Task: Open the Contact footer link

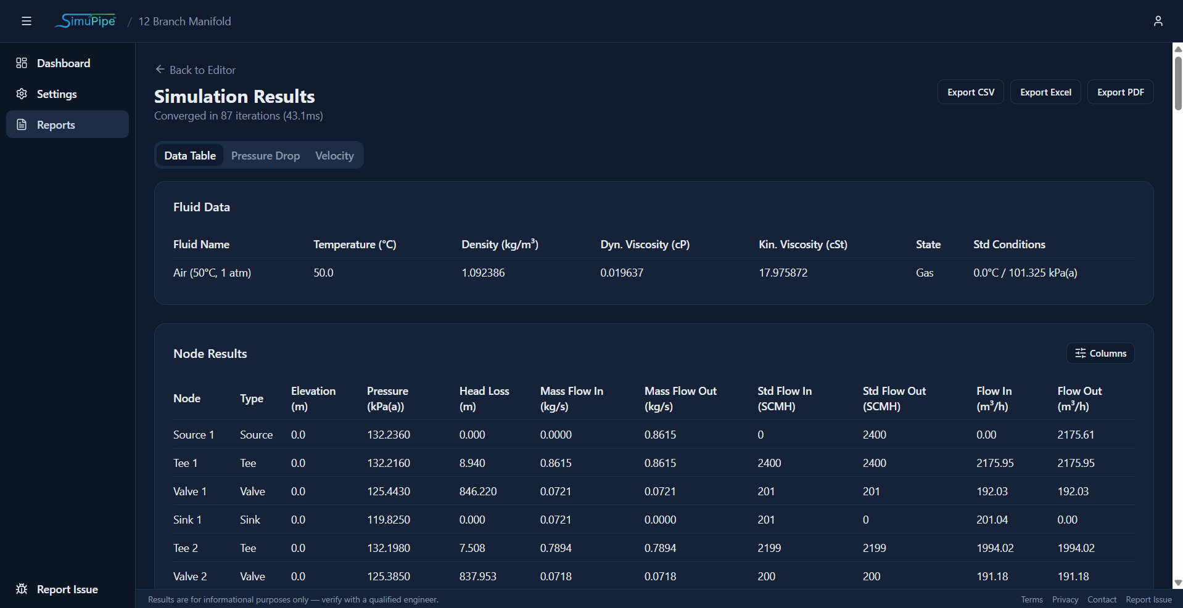Action: tap(1102, 599)
